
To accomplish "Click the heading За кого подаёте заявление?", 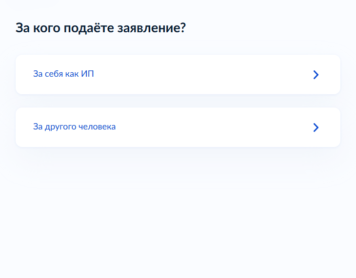I will click(100, 28).
